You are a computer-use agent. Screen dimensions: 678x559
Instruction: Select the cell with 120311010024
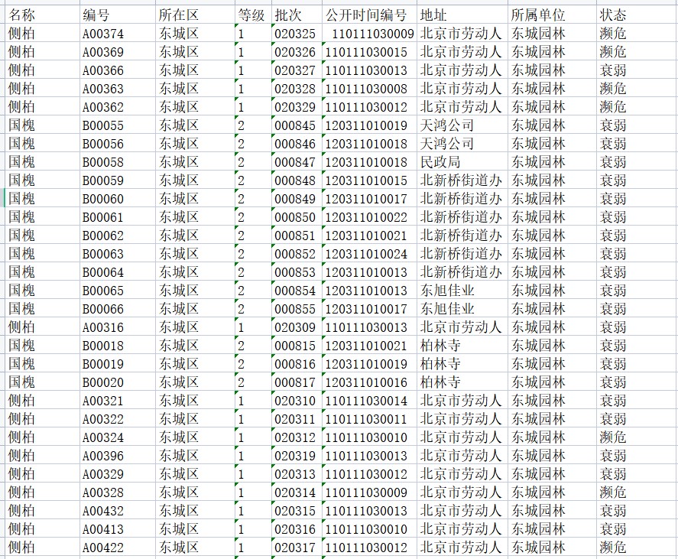tap(366, 254)
